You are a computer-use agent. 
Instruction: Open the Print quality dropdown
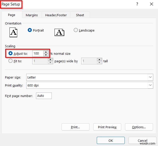point(150,85)
